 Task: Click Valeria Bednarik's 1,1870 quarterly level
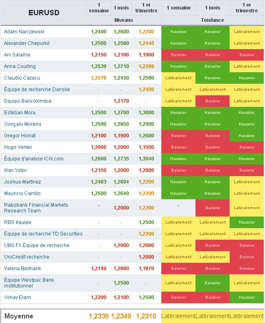(146, 268)
